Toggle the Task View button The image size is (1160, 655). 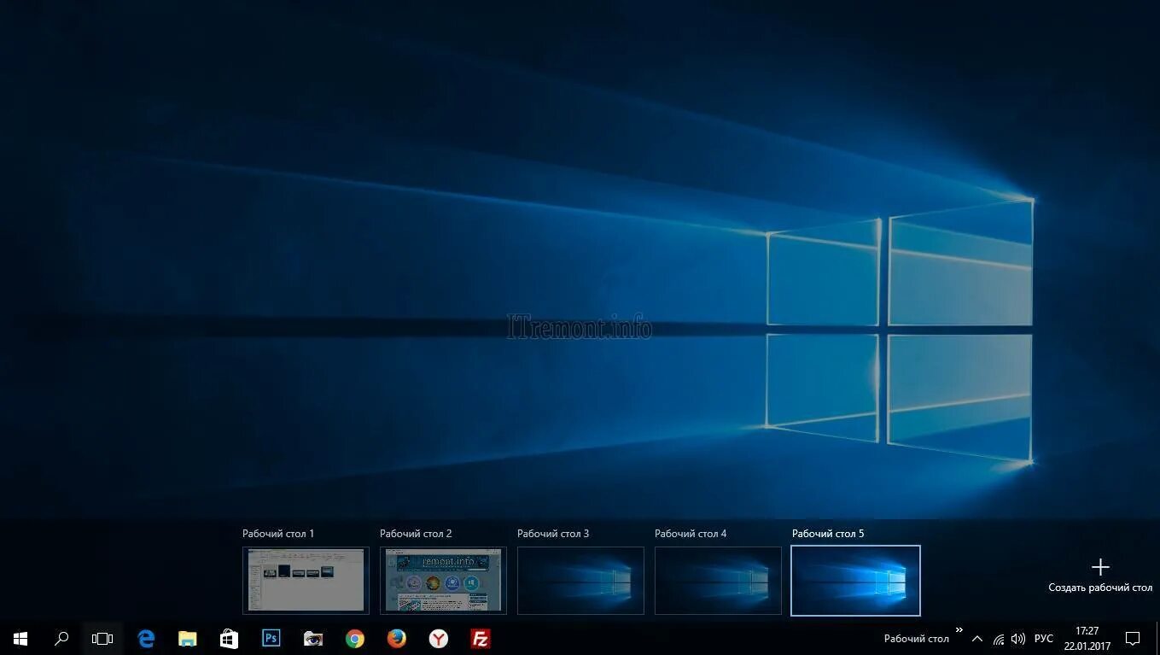(102, 639)
